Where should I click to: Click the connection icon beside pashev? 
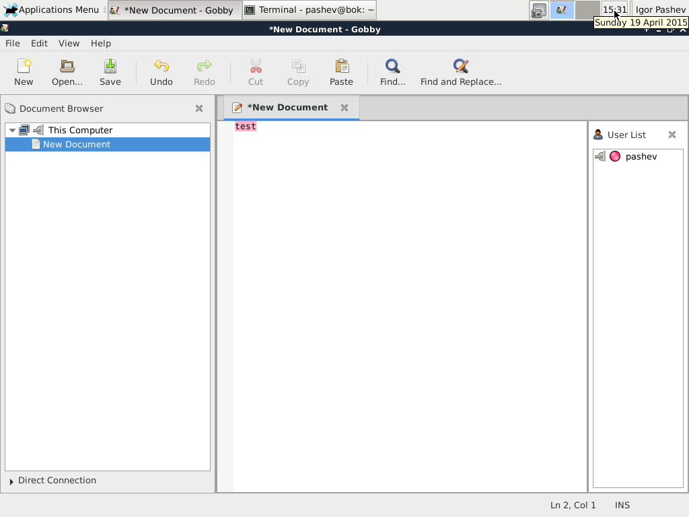pos(600,156)
